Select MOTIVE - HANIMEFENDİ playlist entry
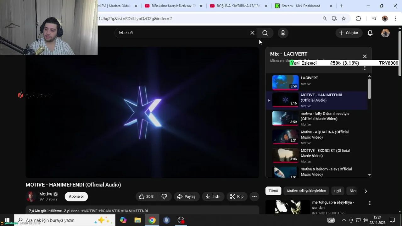Image resolution: width=402 pixels, height=226 pixels. point(317,100)
